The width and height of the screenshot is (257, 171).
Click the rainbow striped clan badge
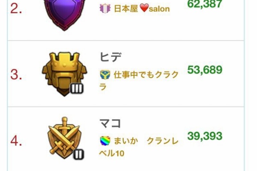coord(105,141)
